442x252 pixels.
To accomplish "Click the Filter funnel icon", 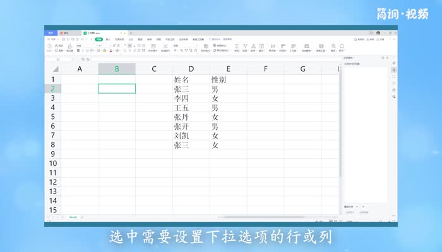I will click(x=244, y=46).
